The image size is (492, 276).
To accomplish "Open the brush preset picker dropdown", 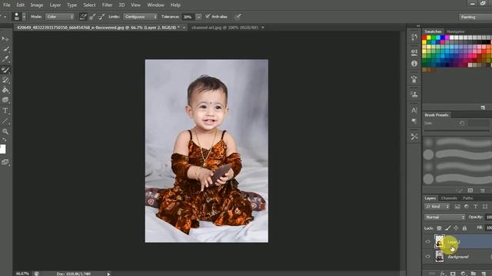I will (24, 17).
